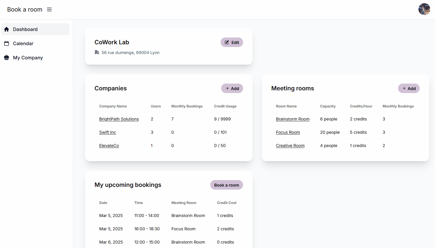
Task: Open the user profile avatar
Action: (x=424, y=9)
